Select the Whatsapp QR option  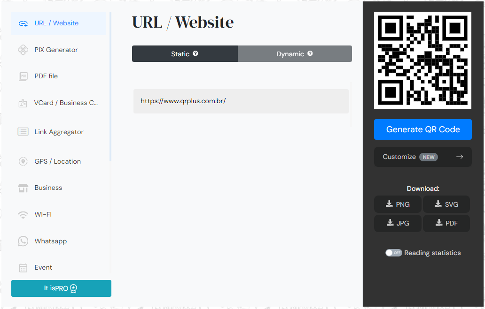click(49, 241)
